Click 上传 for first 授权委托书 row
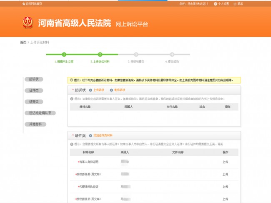The width and height of the screenshot is (271, 203). 225,174
